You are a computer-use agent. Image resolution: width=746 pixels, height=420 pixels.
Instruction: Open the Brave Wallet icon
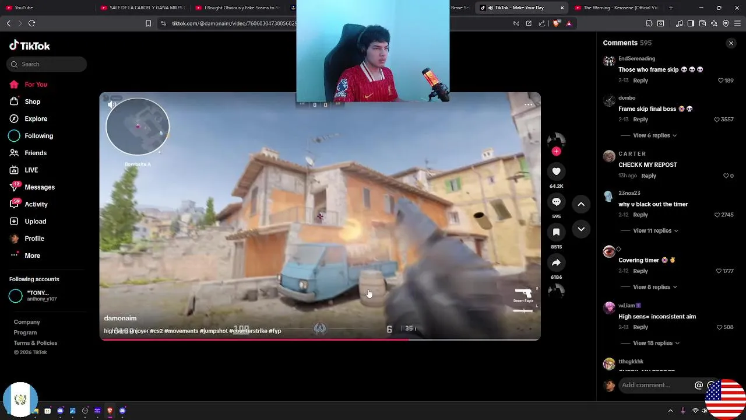click(702, 23)
